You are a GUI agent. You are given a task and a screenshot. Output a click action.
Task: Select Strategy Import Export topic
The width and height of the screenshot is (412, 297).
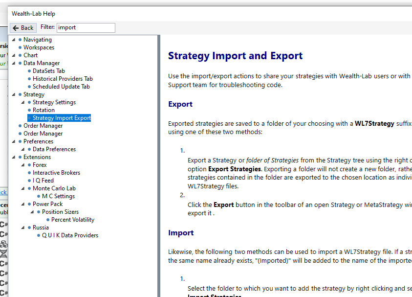(x=62, y=118)
